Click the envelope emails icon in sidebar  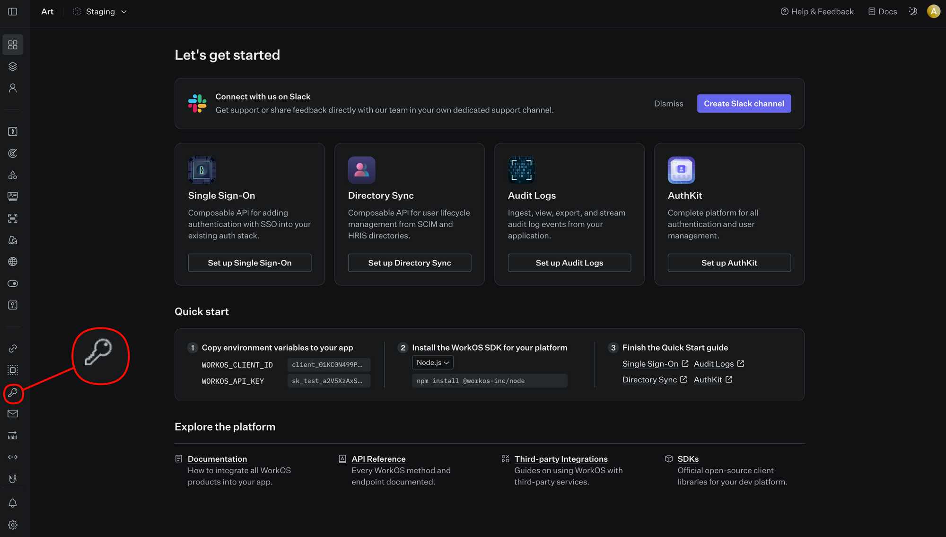click(x=13, y=414)
